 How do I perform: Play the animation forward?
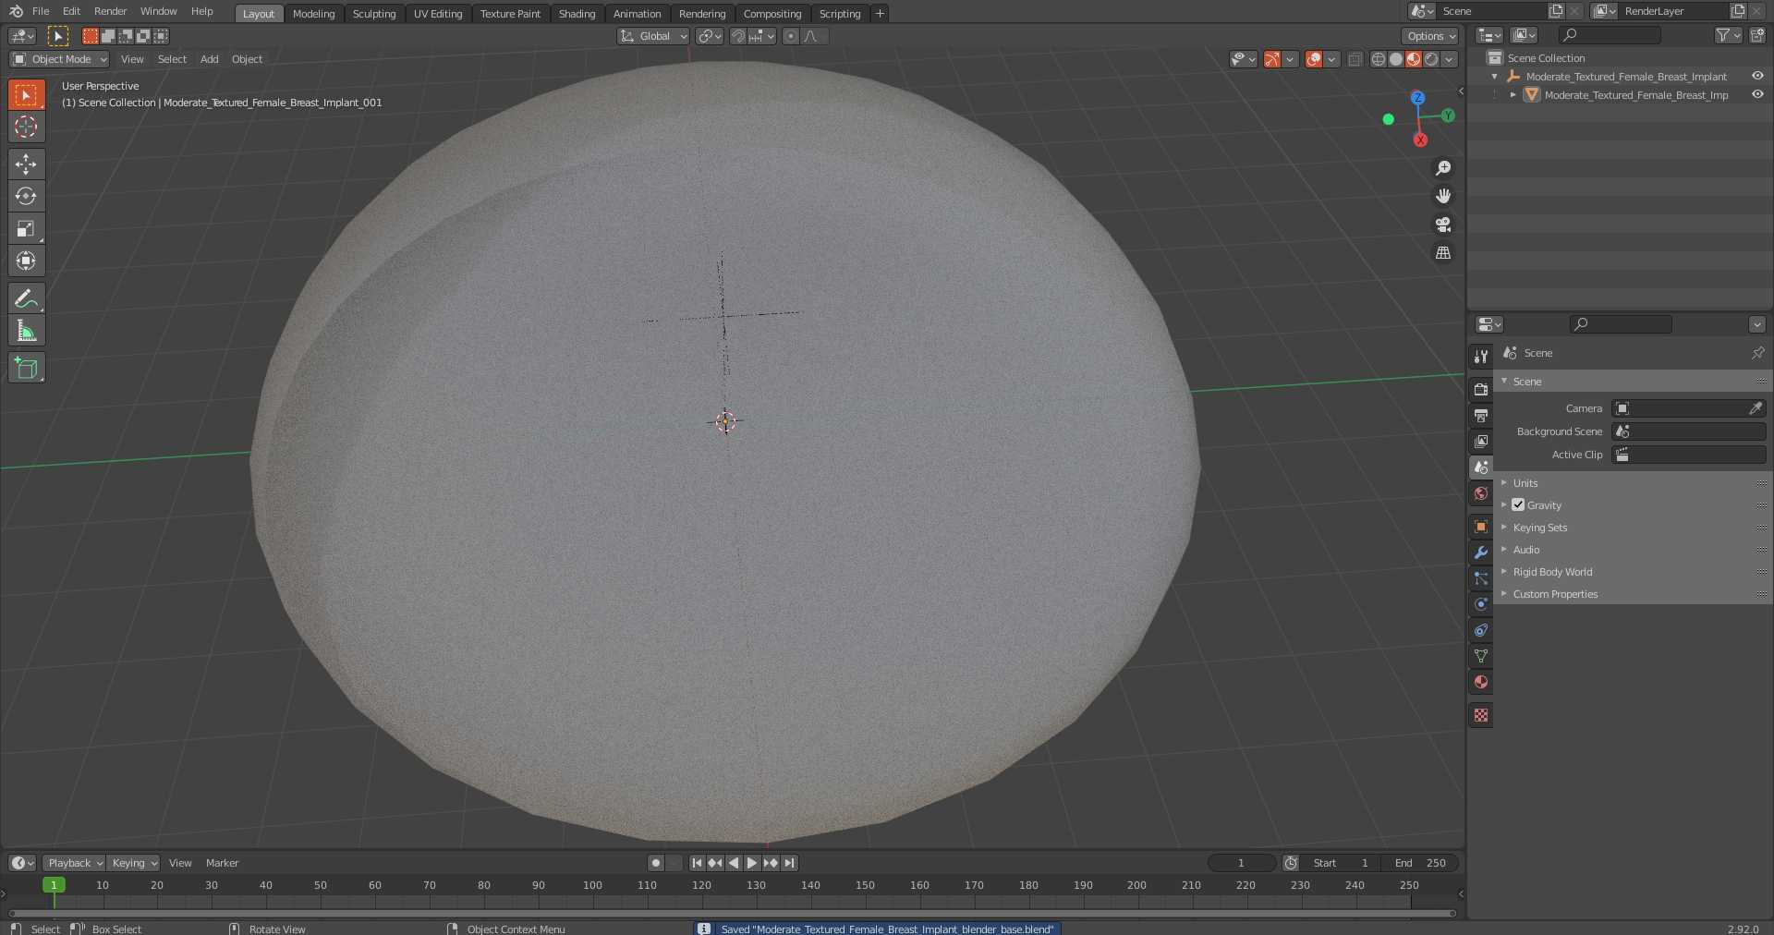[x=752, y=863]
